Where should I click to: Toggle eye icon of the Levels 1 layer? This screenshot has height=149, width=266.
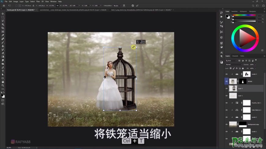tap(227, 132)
